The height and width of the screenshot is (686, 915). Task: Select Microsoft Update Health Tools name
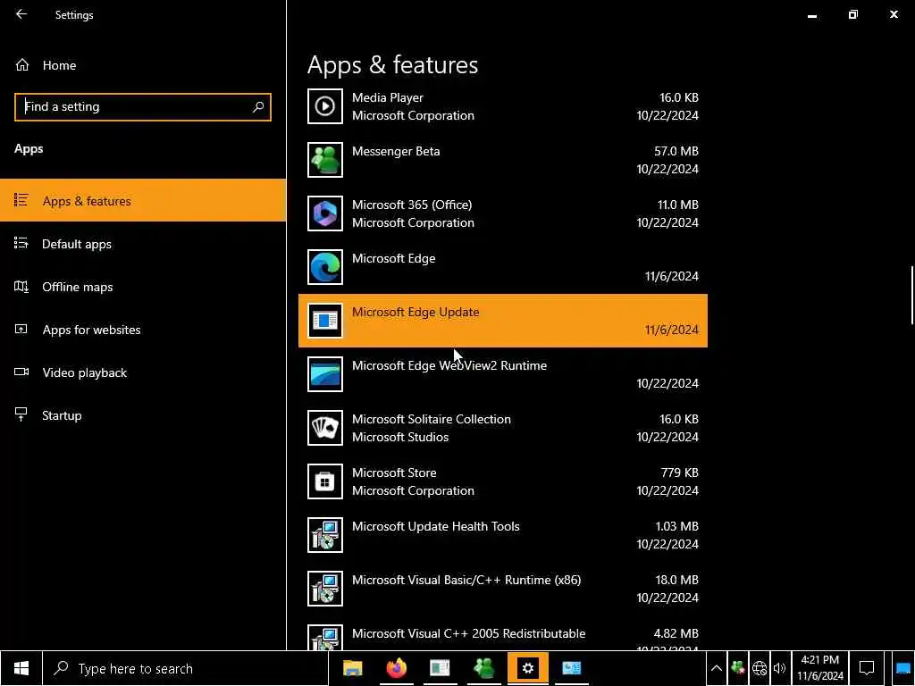tap(435, 527)
